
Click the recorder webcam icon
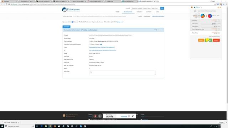tap(129, 116)
